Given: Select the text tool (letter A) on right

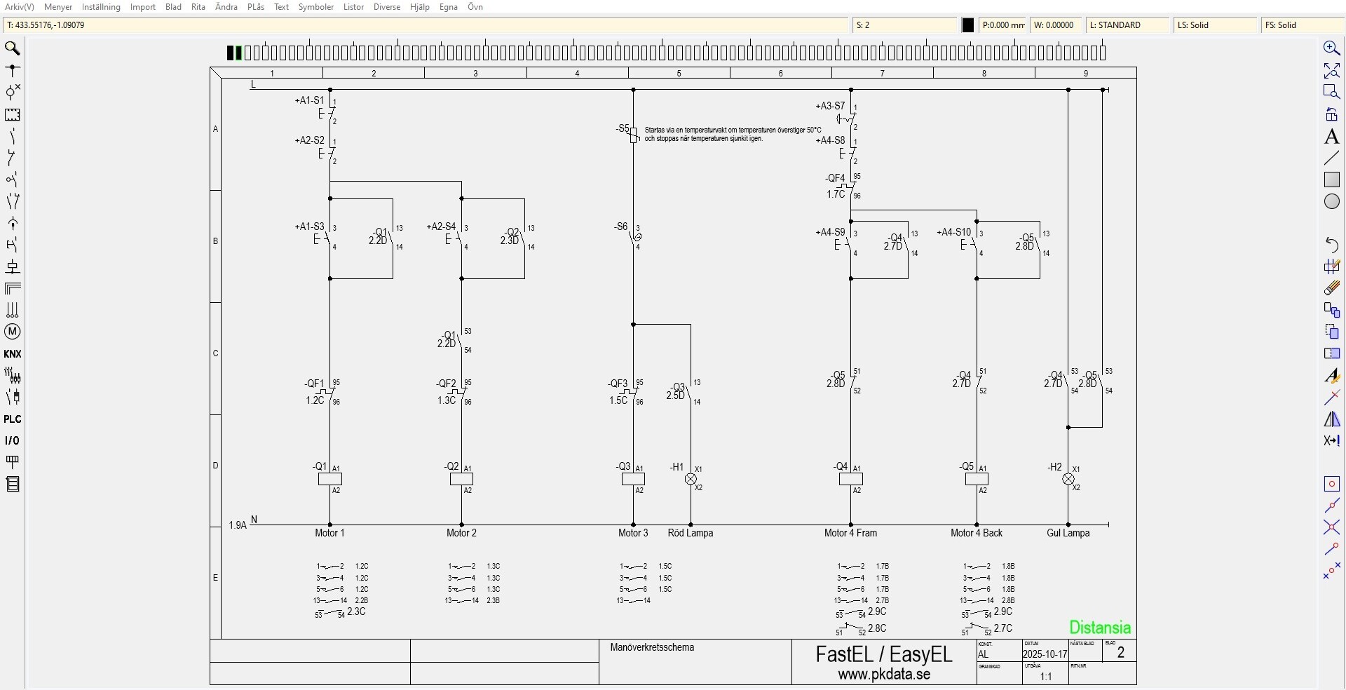Looking at the screenshot, I should (1331, 137).
